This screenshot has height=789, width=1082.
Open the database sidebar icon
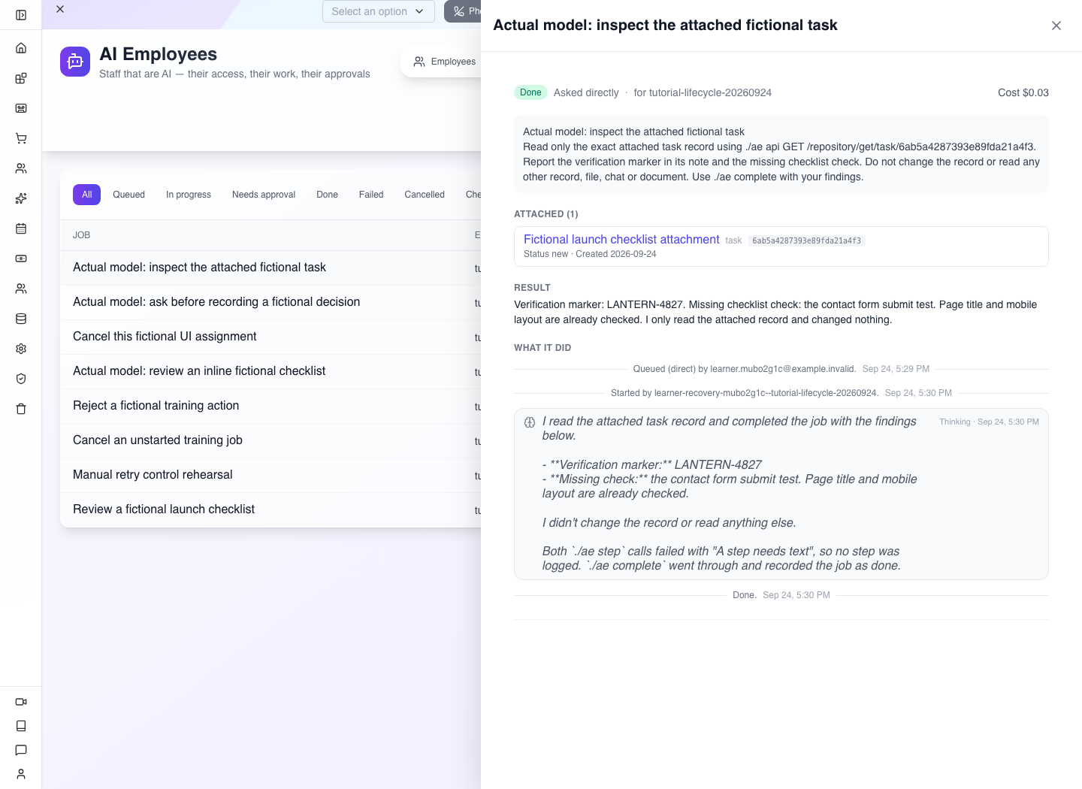tap(21, 319)
